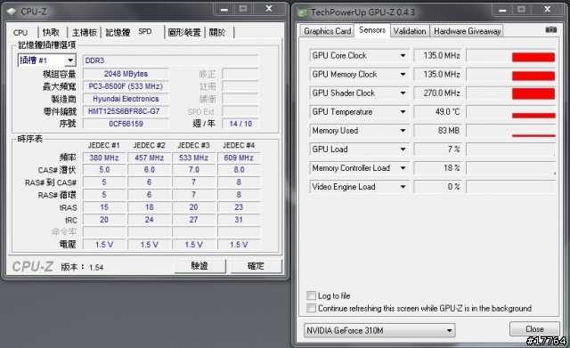Switch to the 快取 tab in CPU-Z
Viewport: 570px width, 348px height.
pos(53,33)
